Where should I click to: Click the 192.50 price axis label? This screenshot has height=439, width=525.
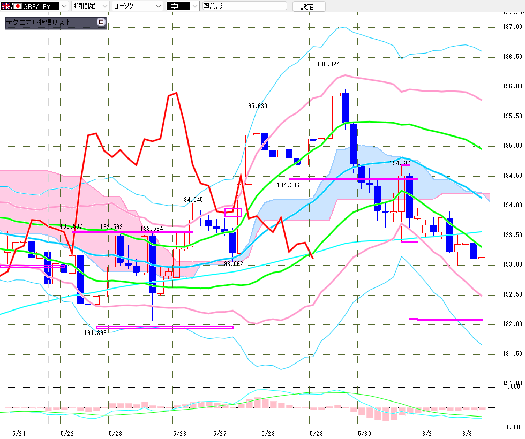pos(513,294)
